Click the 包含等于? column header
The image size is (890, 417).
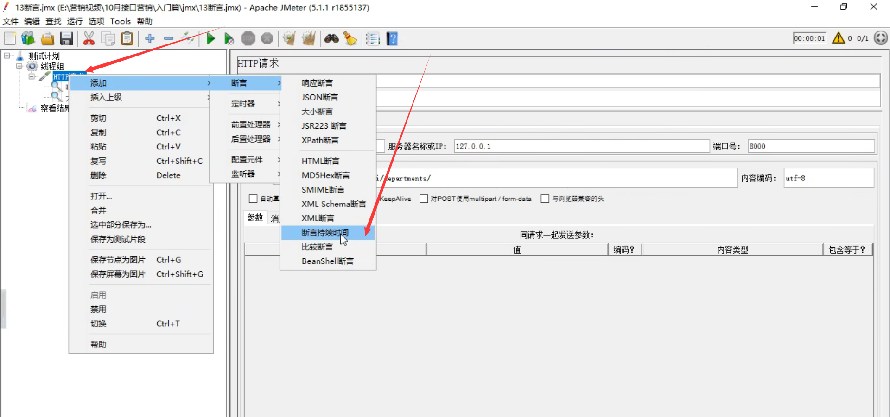[847, 250]
